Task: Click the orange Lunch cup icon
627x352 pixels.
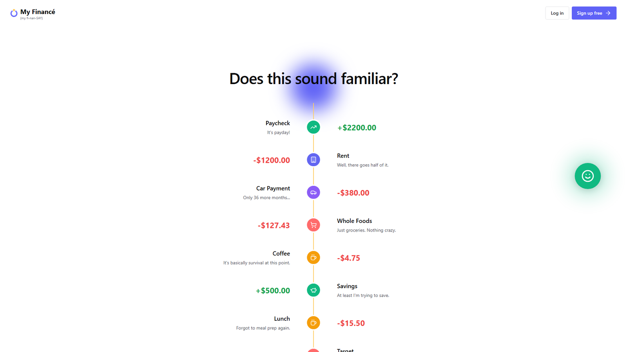Action: (x=313, y=323)
